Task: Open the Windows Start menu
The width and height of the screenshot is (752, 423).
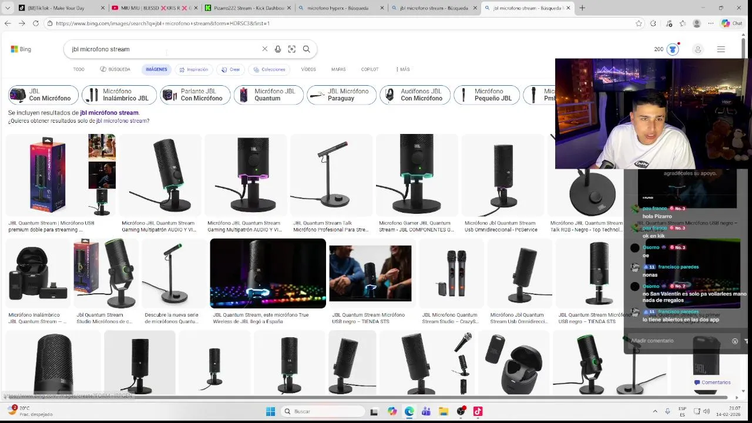Action: point(270,411)
